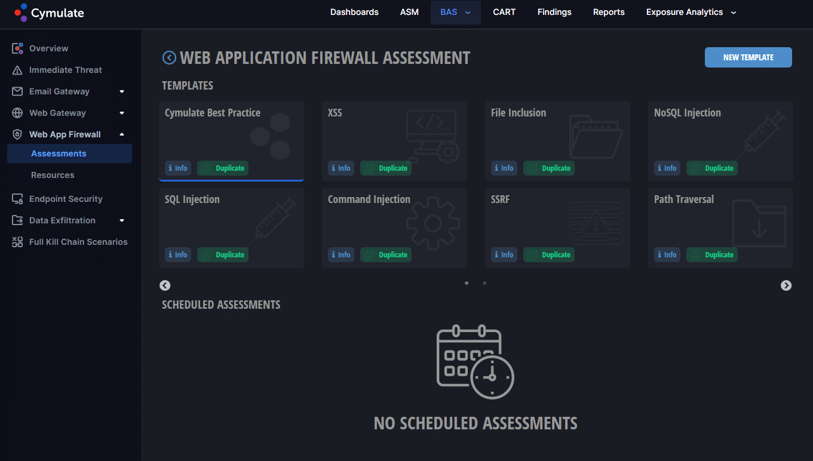The image size is (813, 461).
Task: Jump to second templates carousel page dot
Action: tap(484, 283)
